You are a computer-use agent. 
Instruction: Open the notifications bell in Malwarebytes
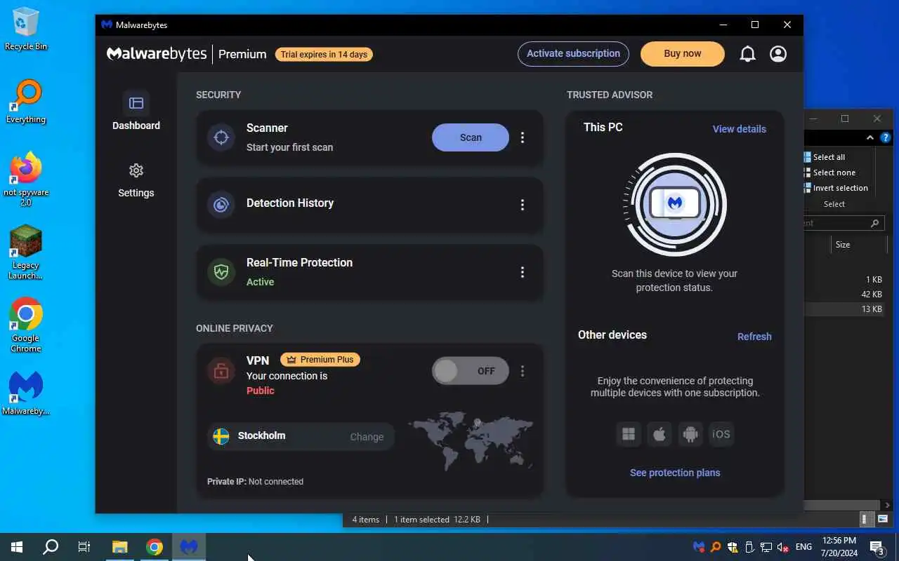[747, 54]
